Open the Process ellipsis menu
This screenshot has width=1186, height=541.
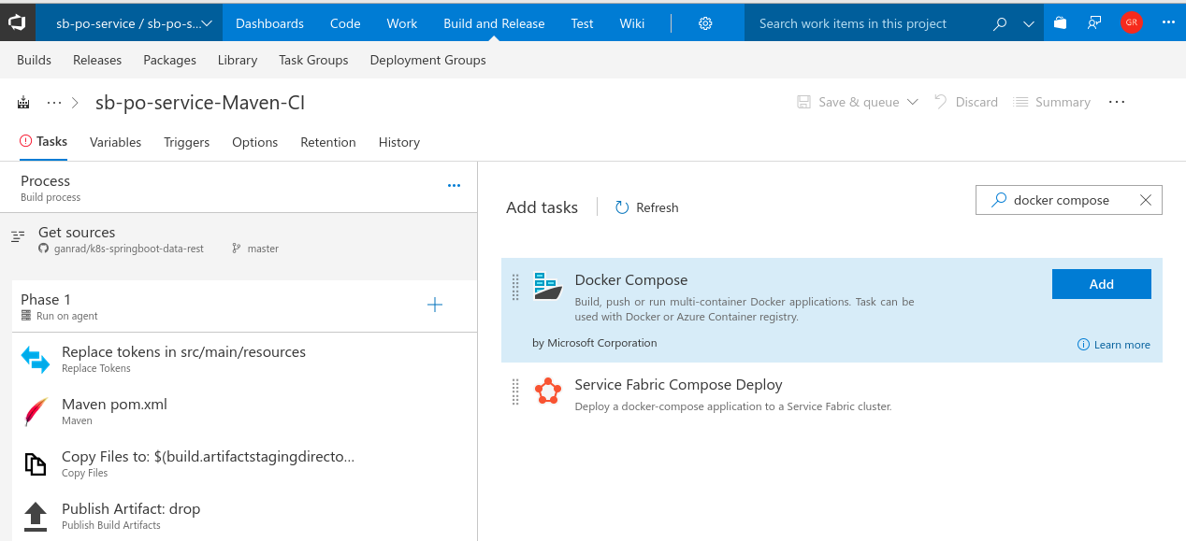coord(454,186)
